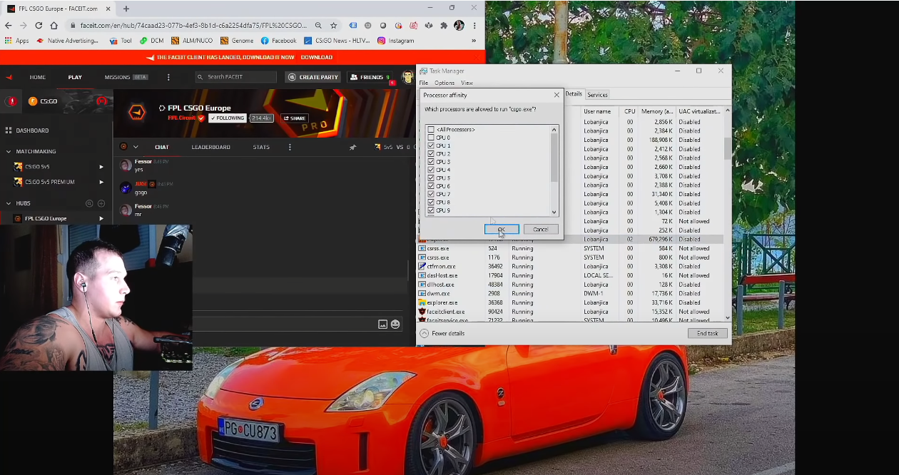Click the emoji icon in chat input

tap(395, 324)
